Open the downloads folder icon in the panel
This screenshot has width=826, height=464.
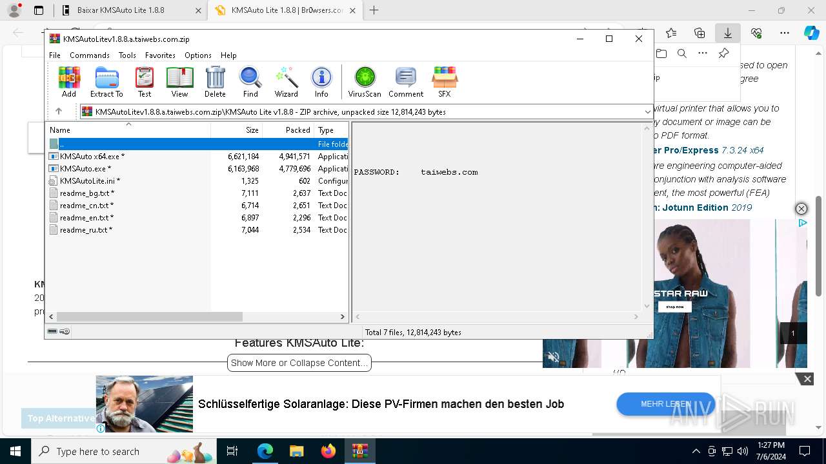tap(661, 53)
